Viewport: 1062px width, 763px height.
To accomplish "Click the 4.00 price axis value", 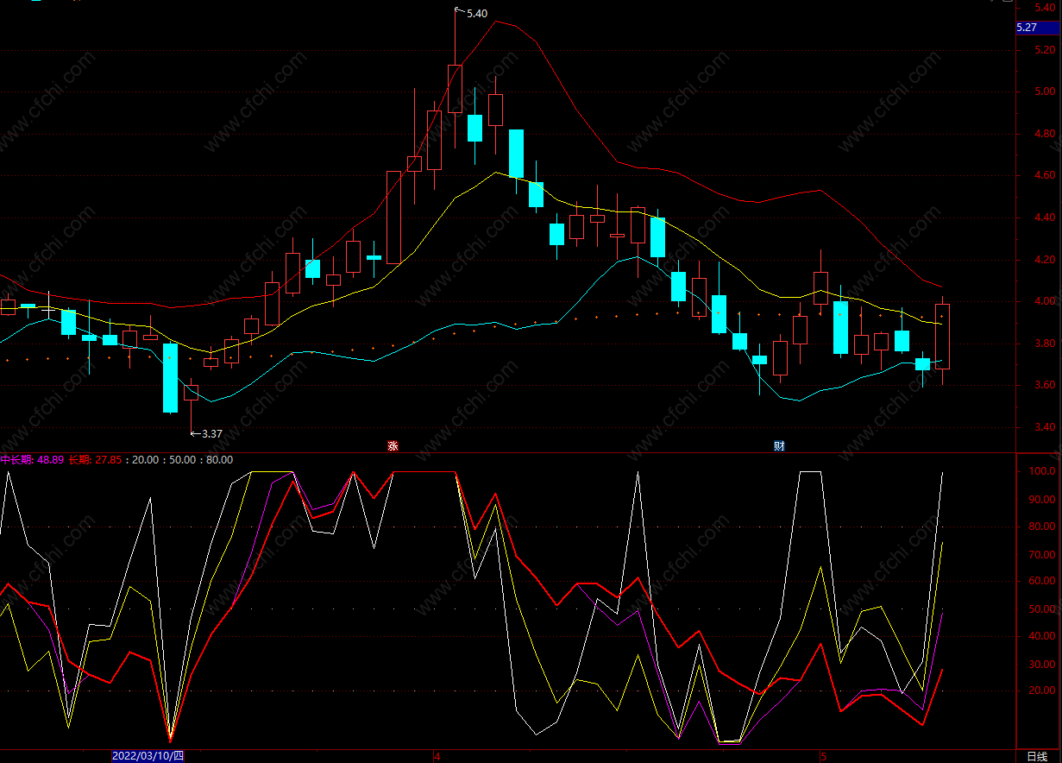I will coord(1045,301).
